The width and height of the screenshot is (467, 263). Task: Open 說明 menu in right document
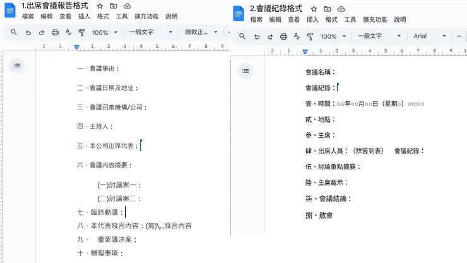(400, 20)
